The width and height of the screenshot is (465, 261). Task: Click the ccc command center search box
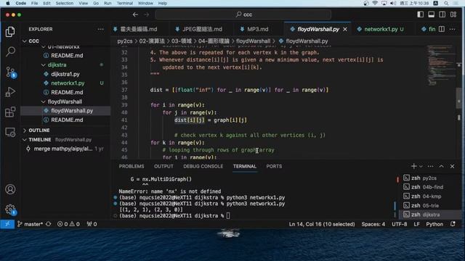click(243, 14)
